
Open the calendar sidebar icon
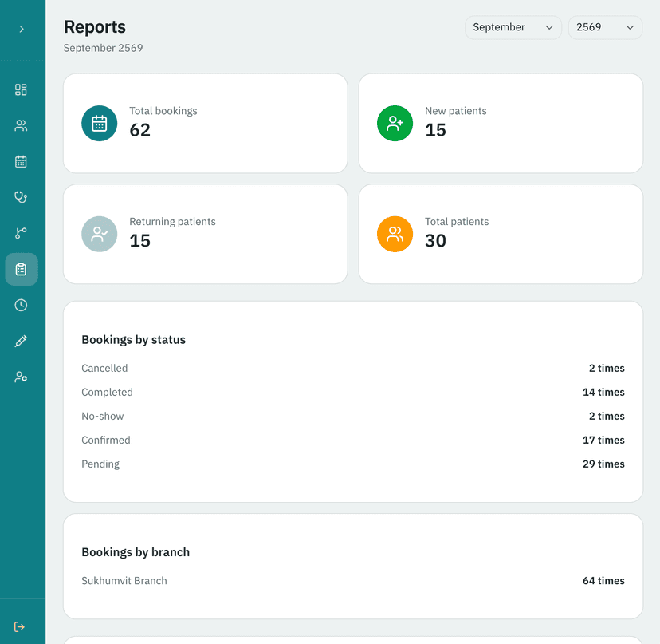pos(21,161)
